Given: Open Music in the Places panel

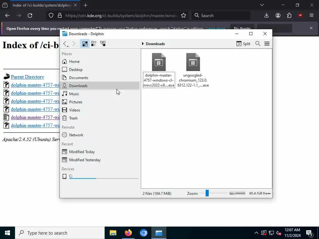Looking at the screenshot, I should pyautogui.click(x=100, y=94).
